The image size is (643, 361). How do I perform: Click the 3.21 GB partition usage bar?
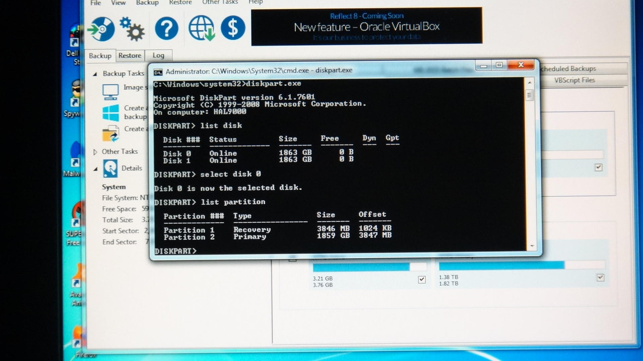pos(370,267)
